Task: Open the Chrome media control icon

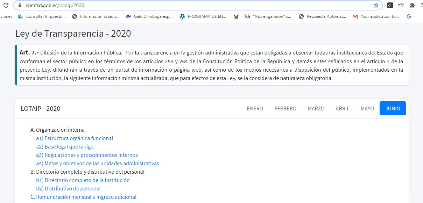Action: point(421,5)
